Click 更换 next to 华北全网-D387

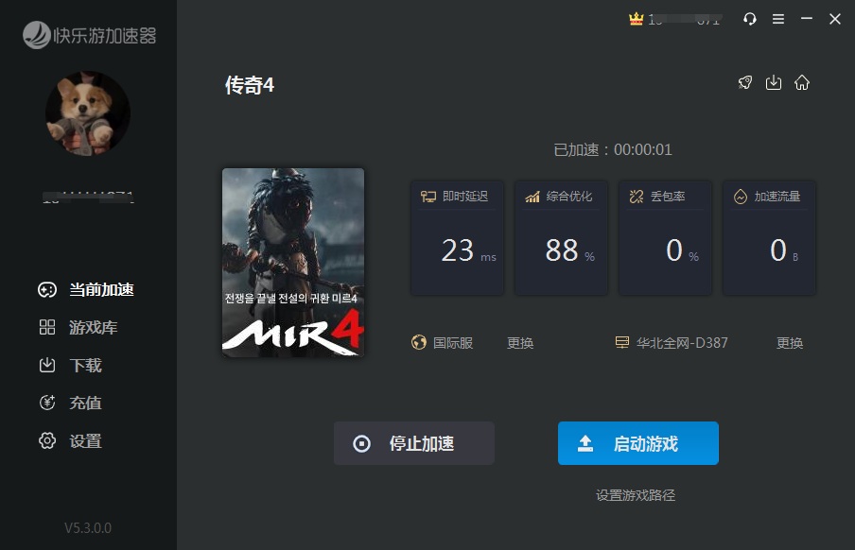pyautogui.click(x=790, y=343)
